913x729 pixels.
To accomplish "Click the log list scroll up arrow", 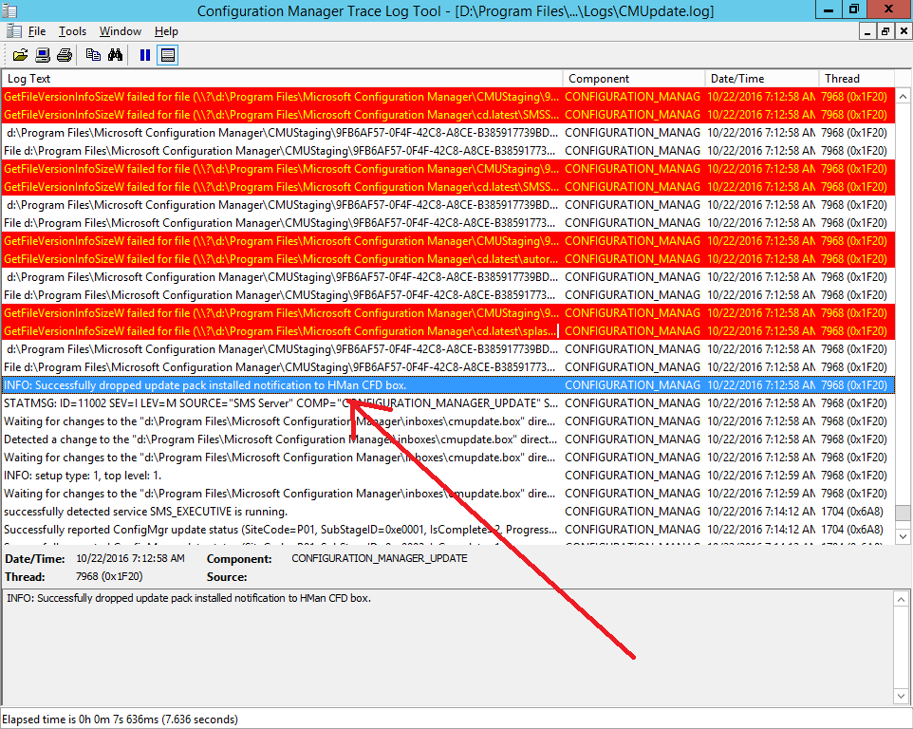I will pos(904,96).
